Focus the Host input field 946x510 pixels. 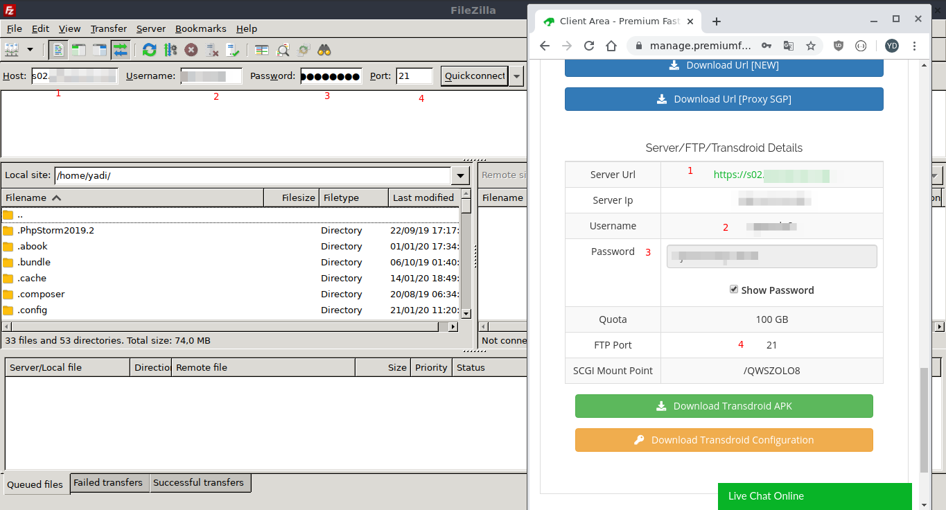coord(75,76)
